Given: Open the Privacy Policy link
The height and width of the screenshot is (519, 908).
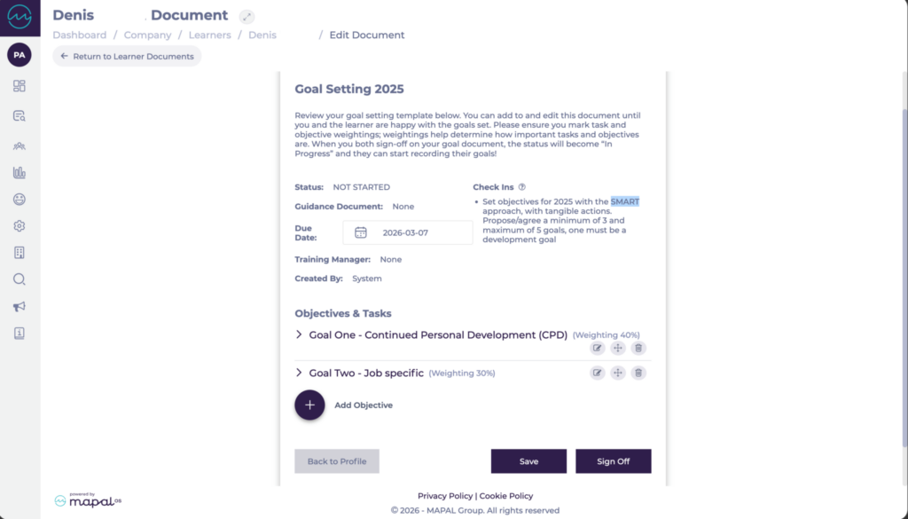Looking at the screenshot, I should coord(445,496).
